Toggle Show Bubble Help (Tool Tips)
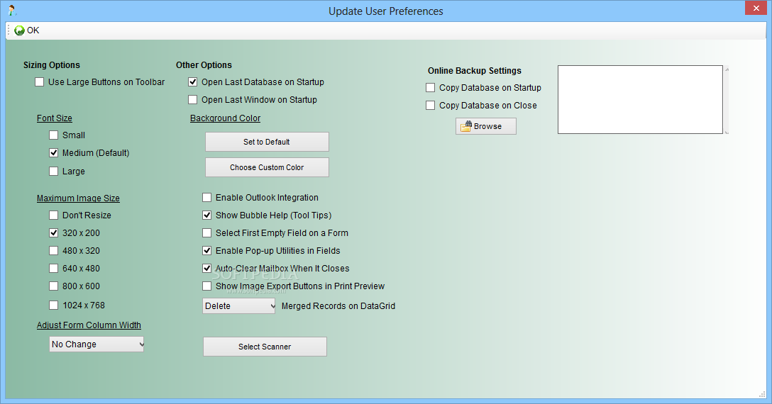This screenshot has height=404, width=772. click(x=206, y=215)
